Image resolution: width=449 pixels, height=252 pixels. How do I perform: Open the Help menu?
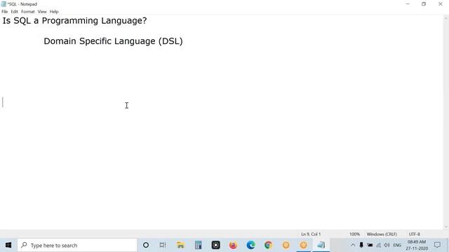click(54, 12)
